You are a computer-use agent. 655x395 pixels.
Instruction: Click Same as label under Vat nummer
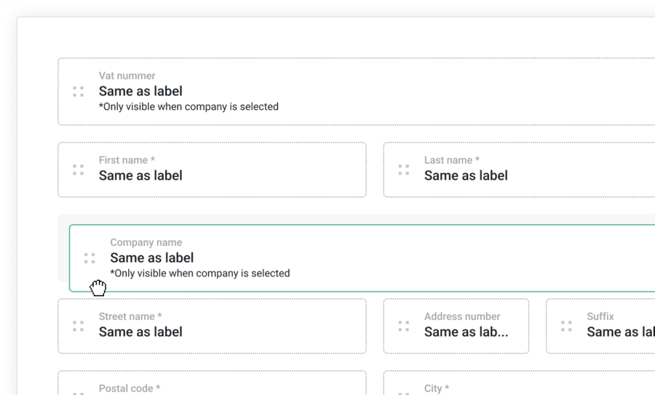140,92
